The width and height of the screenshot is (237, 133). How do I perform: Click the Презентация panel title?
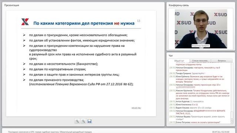tap(11, 5)
